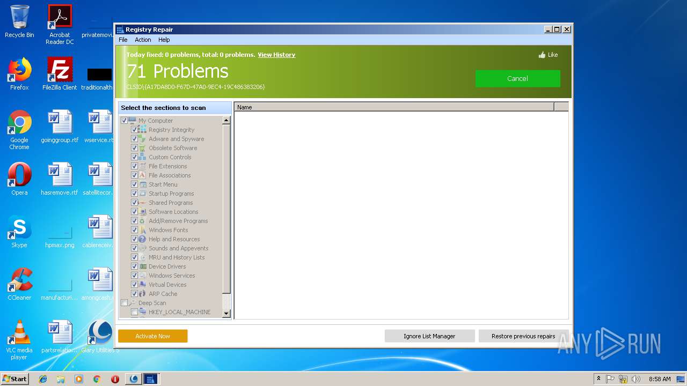The height and width of the screenshot is (386, 687).
Task: Click the ARP Cache icon
Action: click(x=143, y=294)
